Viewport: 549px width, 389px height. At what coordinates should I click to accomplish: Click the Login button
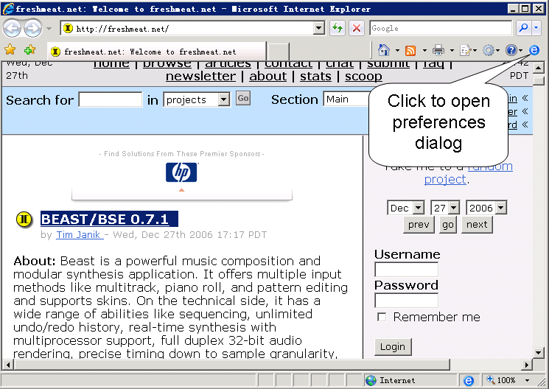[393, 346]
